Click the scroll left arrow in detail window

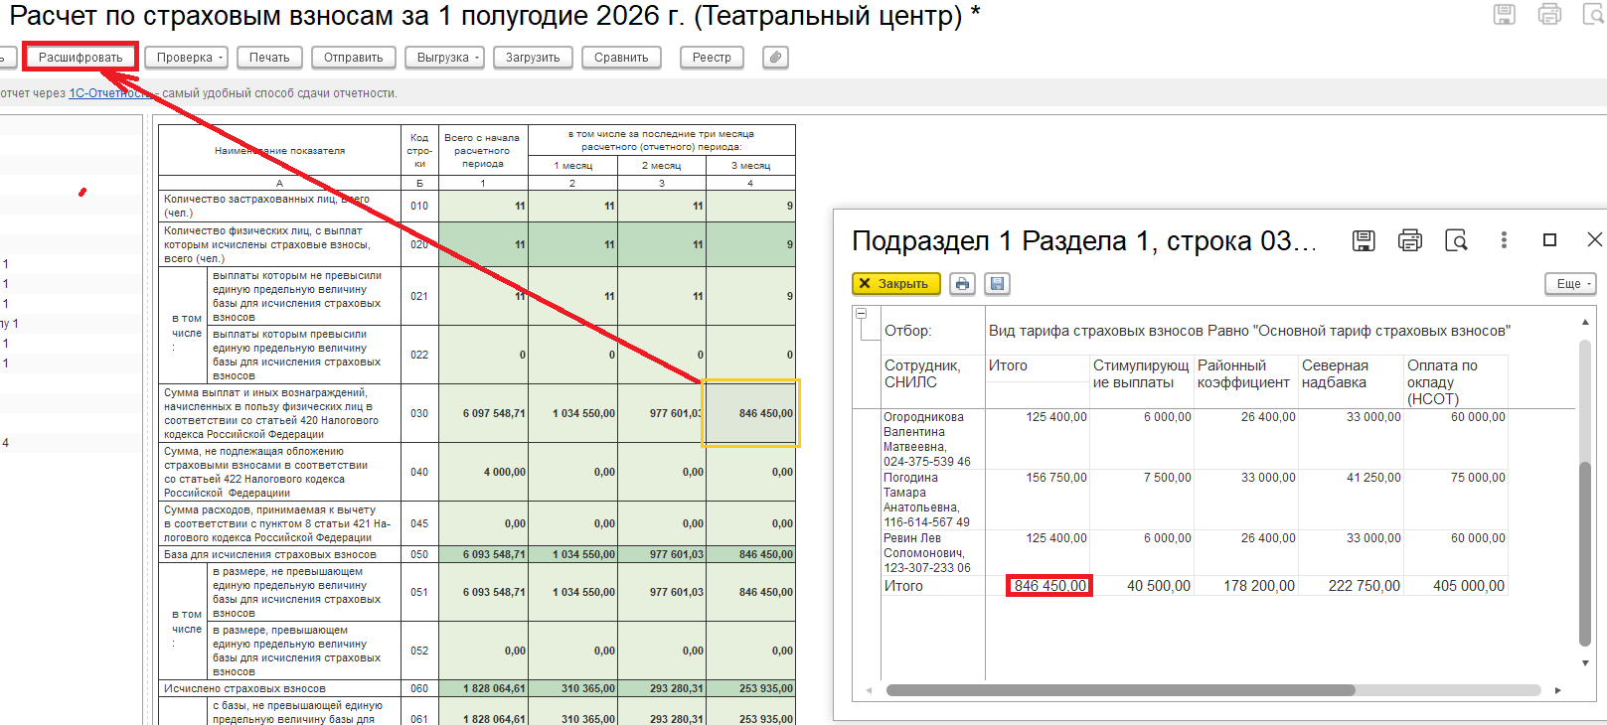tap(869, 690)
